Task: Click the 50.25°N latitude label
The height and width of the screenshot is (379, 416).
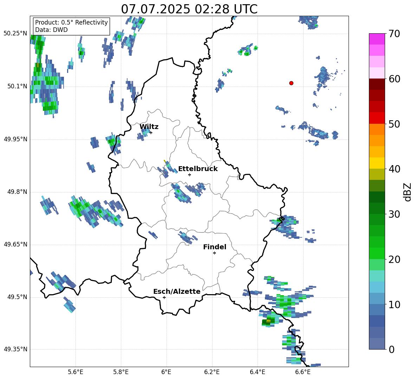Action: pyautogui.click(x=15, y=34)
